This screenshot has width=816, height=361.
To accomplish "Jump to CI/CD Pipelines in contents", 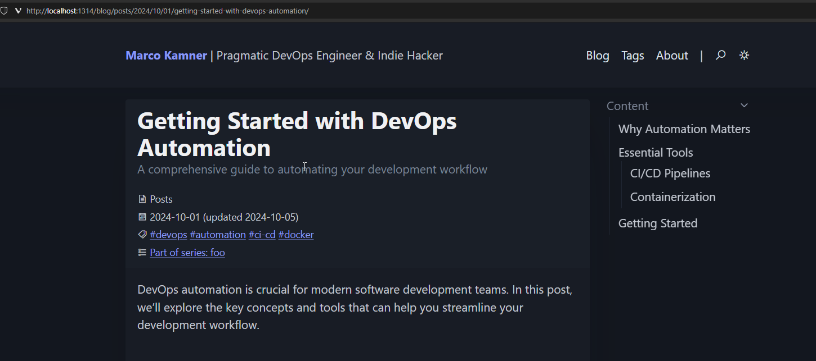I will (x=670, y=173).
